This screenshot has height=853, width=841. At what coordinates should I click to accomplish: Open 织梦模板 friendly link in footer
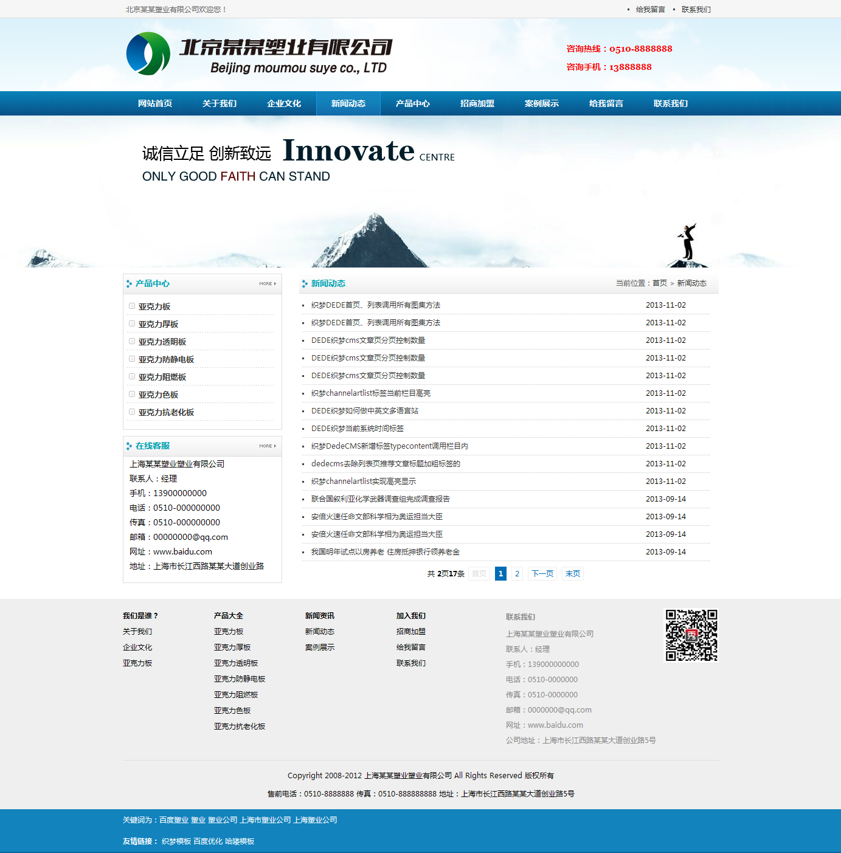(x=176, y=841)
